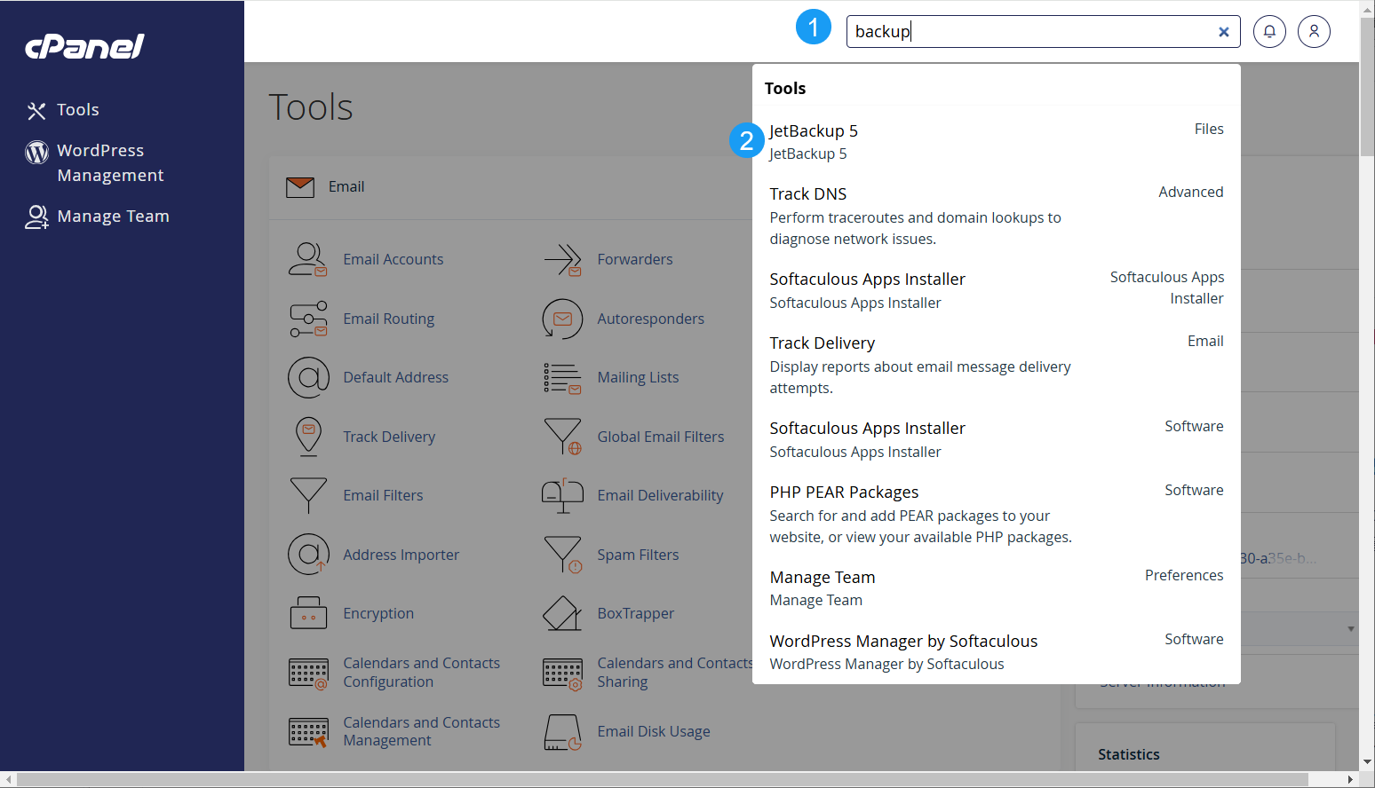
Task: Click the Forwarders arrow icon
Action: [562, 260]
